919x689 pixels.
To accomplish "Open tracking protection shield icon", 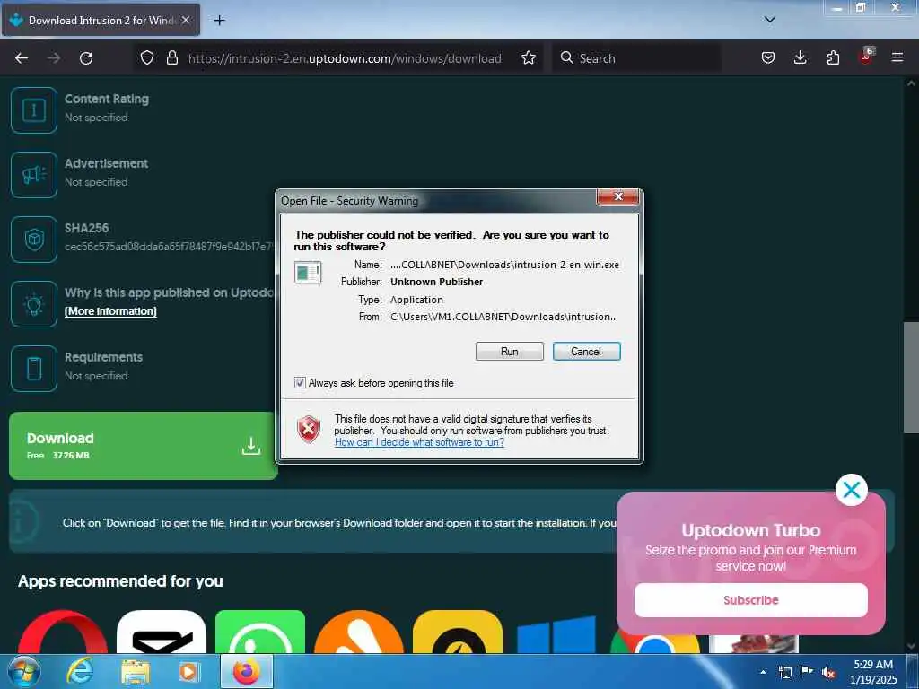I will click(147, 57).
